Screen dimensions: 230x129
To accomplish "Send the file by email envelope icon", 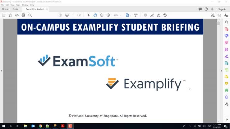I will 219,15.
